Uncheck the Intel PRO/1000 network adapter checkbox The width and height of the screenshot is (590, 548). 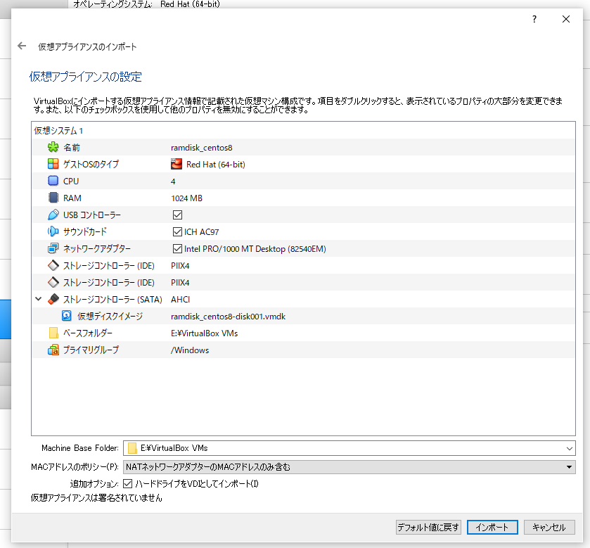177,249
